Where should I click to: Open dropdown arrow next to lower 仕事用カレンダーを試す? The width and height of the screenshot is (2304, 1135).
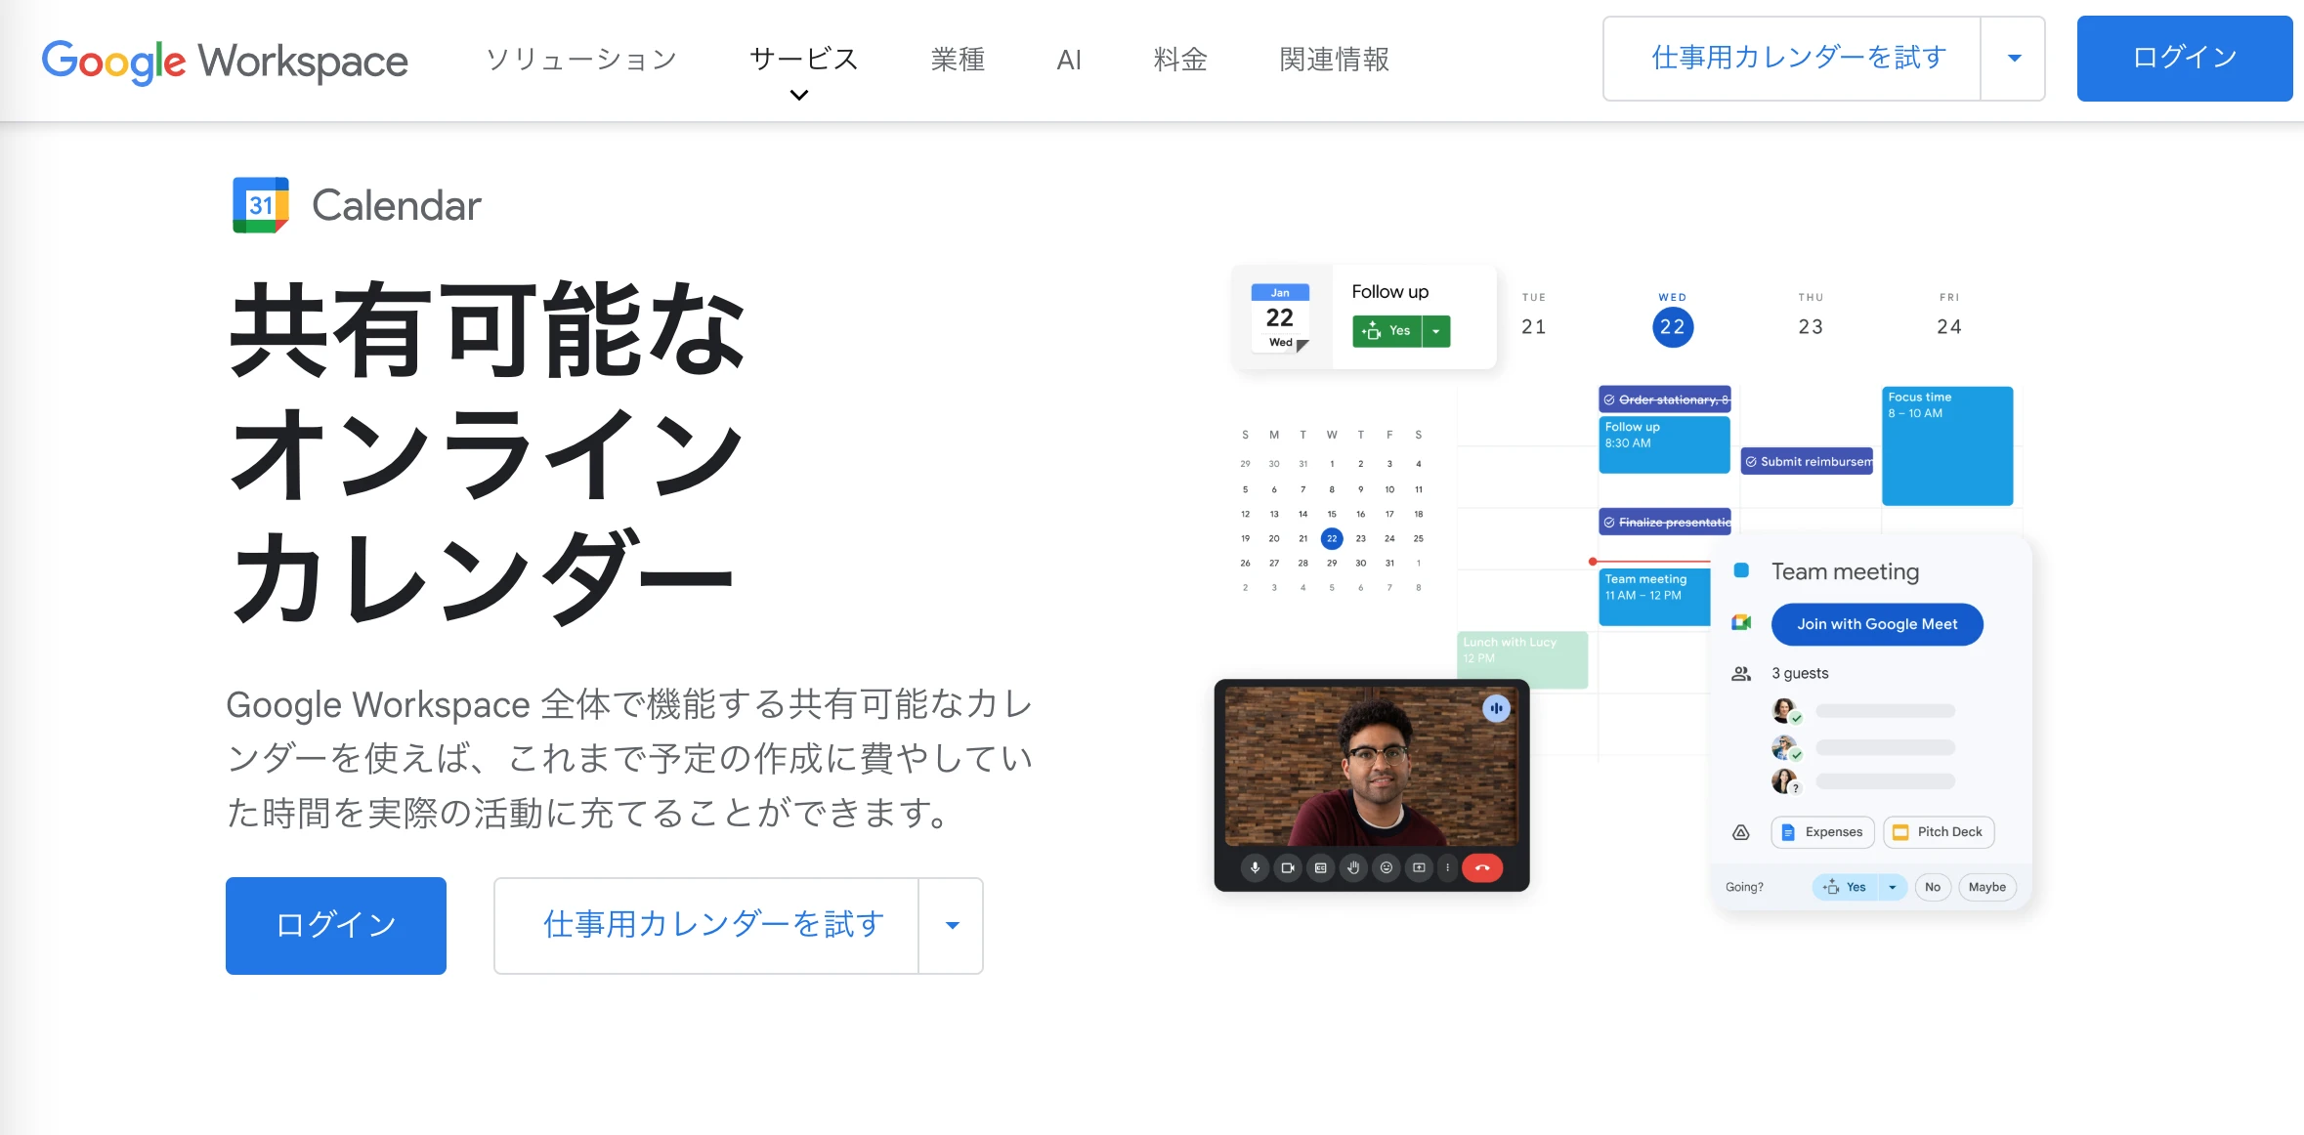point(952,925)
